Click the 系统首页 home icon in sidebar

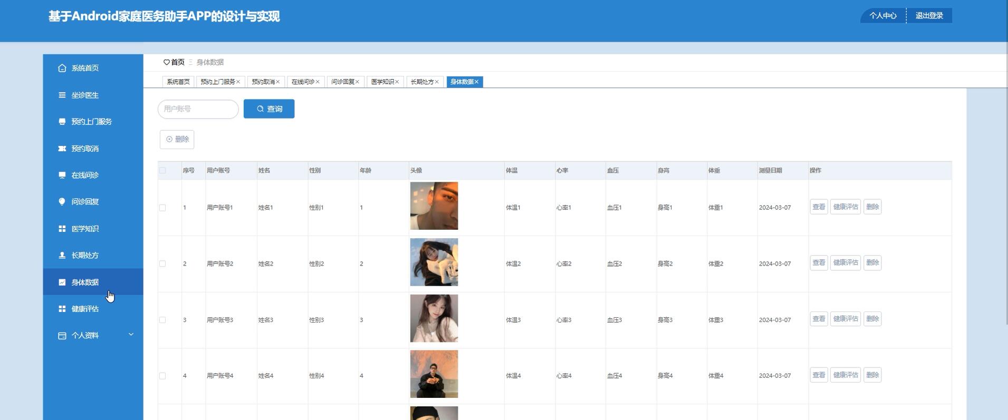[62, 68]
